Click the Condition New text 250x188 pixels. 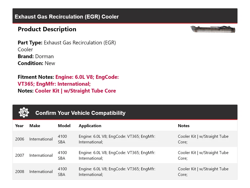coord(36,63)
